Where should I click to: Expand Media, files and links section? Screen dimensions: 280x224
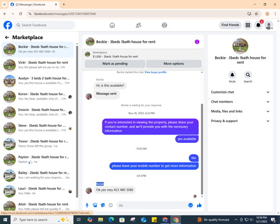[x=240, y=111]
